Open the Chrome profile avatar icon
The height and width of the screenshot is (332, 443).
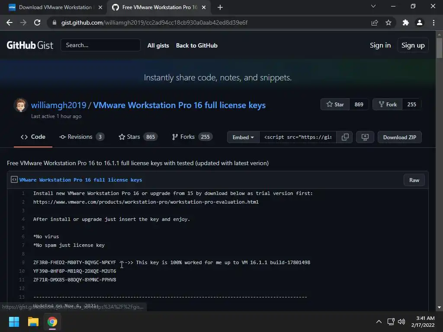[x=420, y=22]
